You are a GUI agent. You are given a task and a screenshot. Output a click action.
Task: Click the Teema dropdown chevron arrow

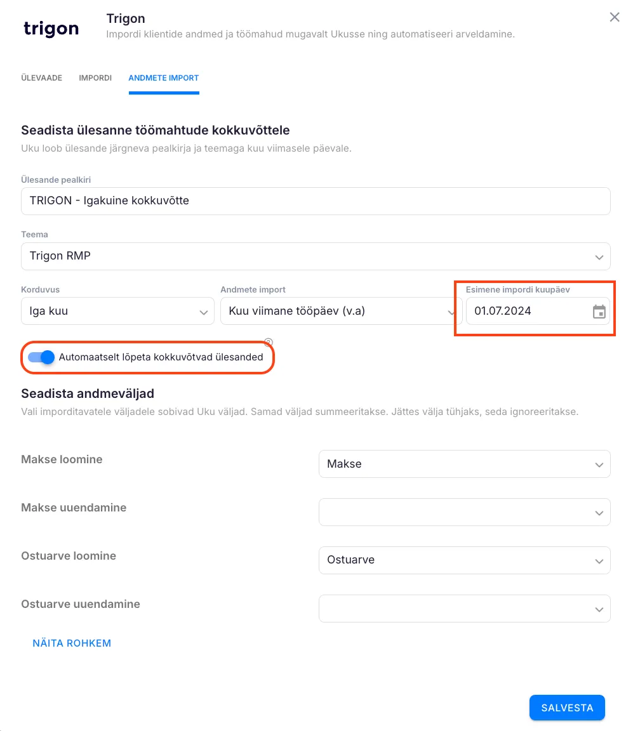pos(599,257)
